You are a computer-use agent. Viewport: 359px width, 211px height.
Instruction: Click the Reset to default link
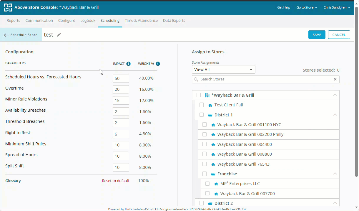[x=115, y=181]
